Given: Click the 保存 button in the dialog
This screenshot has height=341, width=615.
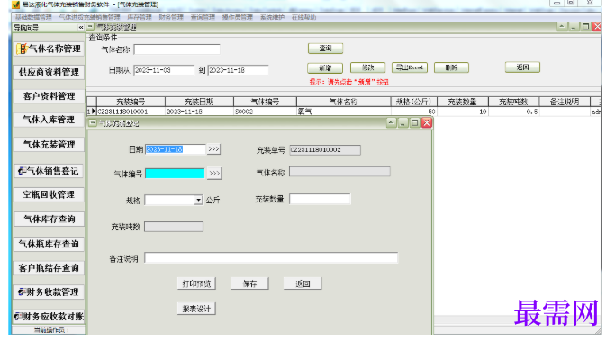Looking at the screenshot, I should point(249,283).
